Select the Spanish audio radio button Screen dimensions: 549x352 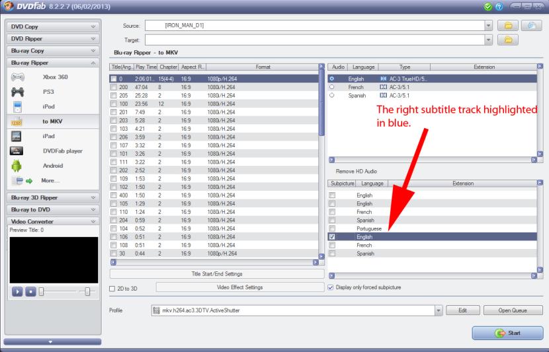click(x=331, y=95)
